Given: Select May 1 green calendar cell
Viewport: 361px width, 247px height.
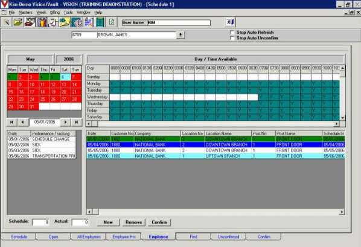Looking at the screenshot, I should [12, 77].
